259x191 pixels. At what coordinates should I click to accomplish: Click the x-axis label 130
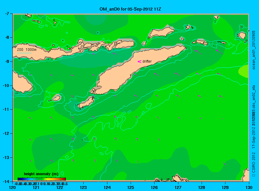click(249, 187)
